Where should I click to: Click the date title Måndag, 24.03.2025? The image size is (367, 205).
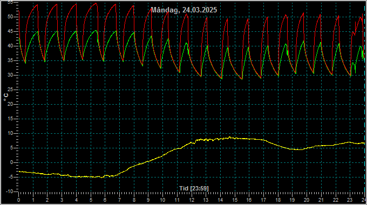[x=183, y=10]
